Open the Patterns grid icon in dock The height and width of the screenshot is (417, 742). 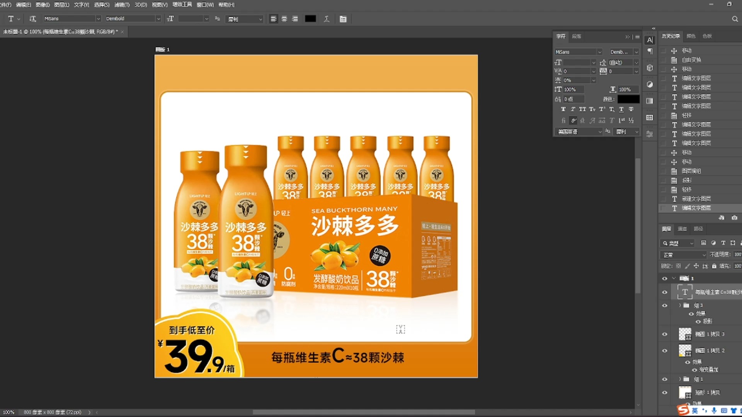[x=650, y=117]
